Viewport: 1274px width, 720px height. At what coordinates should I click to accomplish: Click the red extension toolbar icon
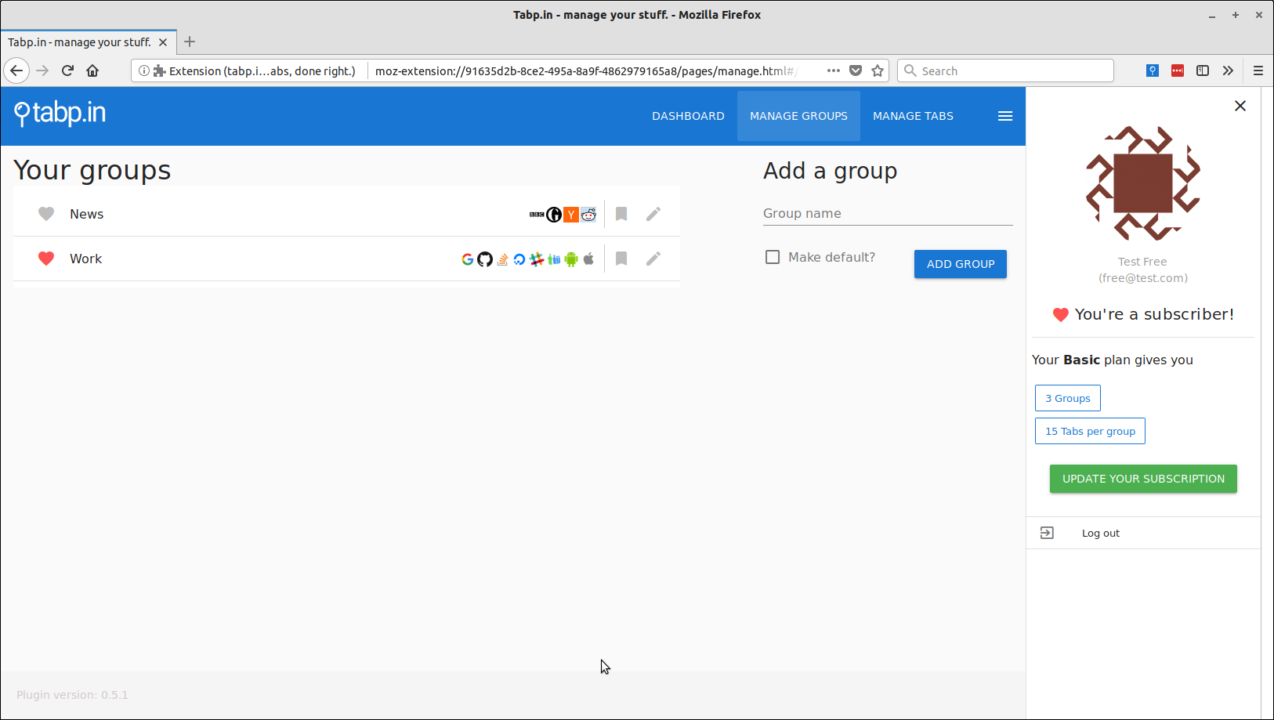coord(1178,71)
